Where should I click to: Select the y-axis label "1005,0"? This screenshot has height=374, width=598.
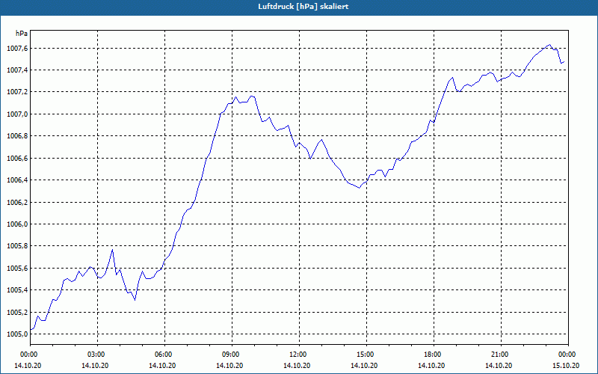pos(17,334)
